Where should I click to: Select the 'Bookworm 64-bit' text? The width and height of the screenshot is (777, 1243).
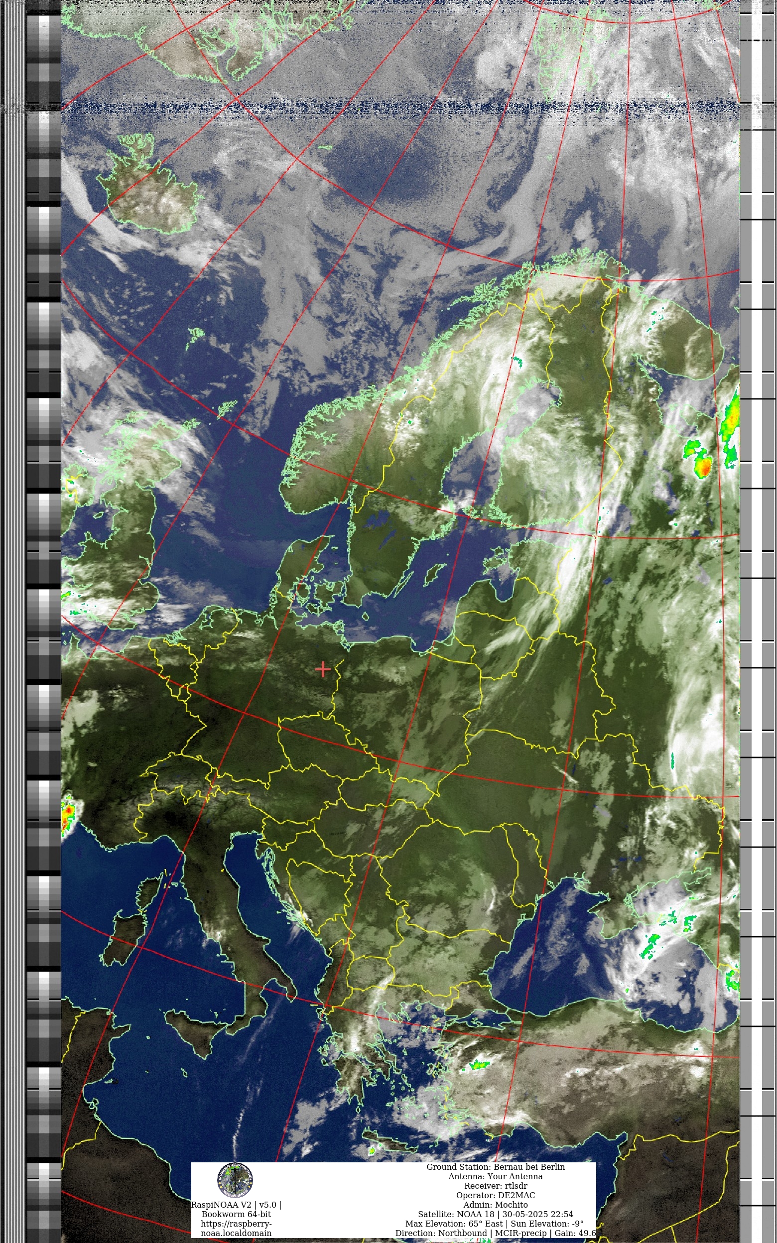coord(236,1214)
